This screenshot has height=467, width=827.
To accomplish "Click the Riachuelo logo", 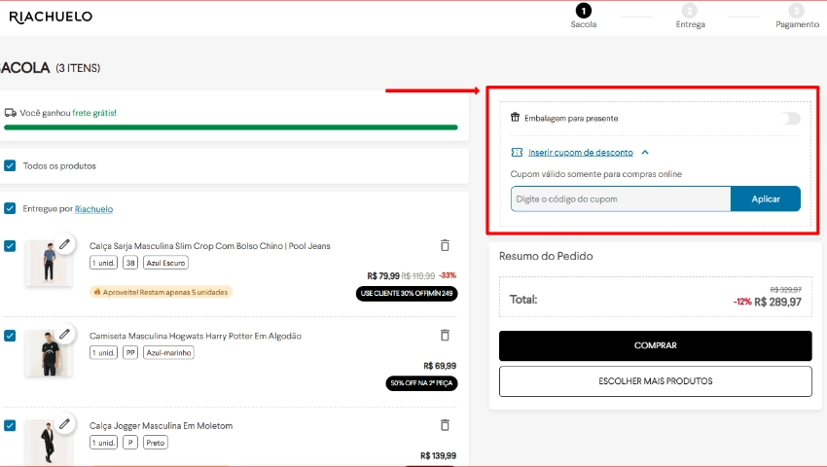I will [x=51, y=17].
